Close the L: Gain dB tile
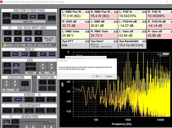172x128 pixels. tap(145, 32)
